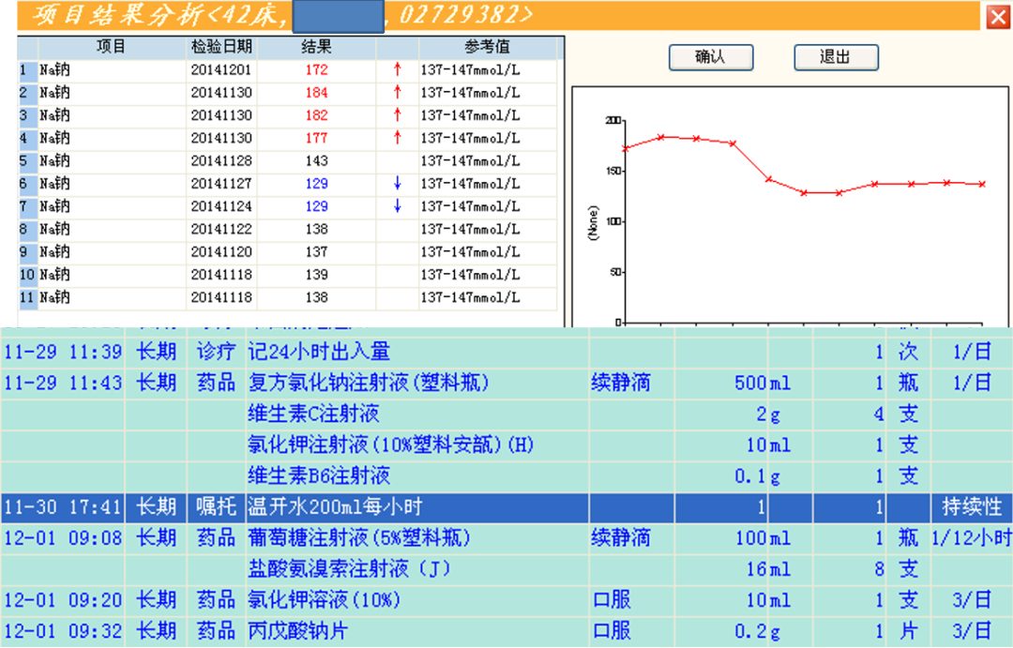Viewport: 1013px width, 648px height.
Task: Click the blue down arrow for 20141124
Action: click(x=397, y=206)
